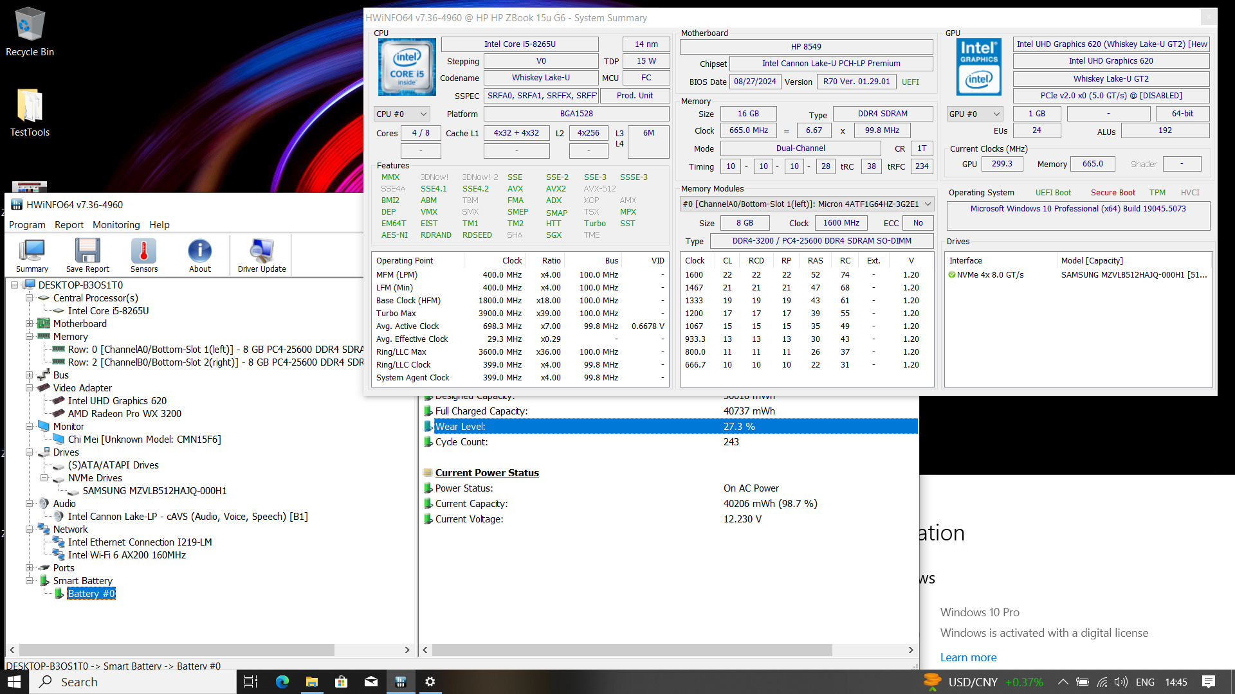Open the Recycle Bin desktop icon
Screen dimensions: 1235x694
[x=30, y=32]
